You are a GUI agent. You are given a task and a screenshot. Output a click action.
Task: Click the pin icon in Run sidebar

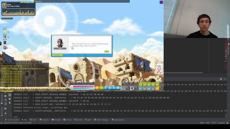(5, 113)
